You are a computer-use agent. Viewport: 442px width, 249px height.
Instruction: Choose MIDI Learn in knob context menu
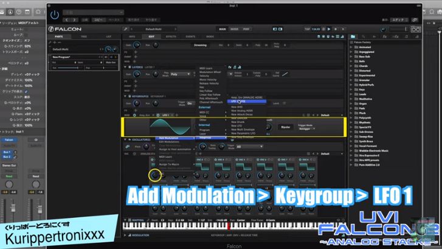click(x=165, y=156)
